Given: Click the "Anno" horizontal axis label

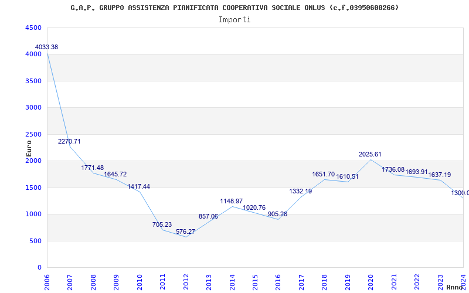Looking at the screenshot, I should tap(456, 287).
